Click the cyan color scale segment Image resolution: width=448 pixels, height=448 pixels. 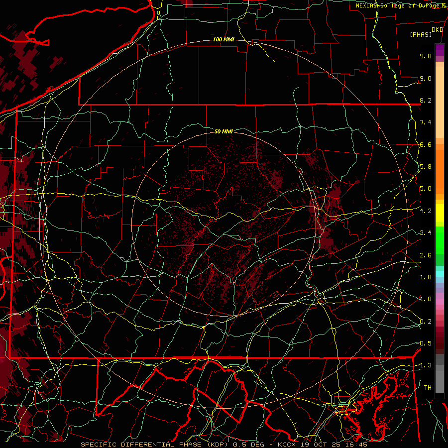(440, 274)
